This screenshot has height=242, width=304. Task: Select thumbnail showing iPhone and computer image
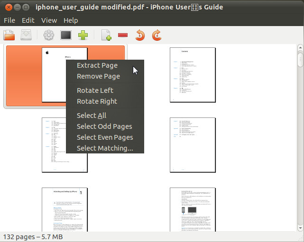pos(193,209)
